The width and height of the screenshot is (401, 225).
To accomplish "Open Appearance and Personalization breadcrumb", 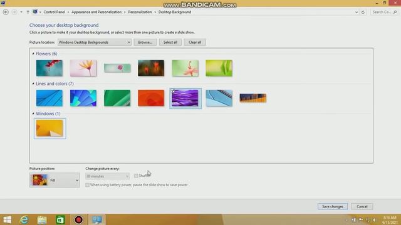I will 96,12.
